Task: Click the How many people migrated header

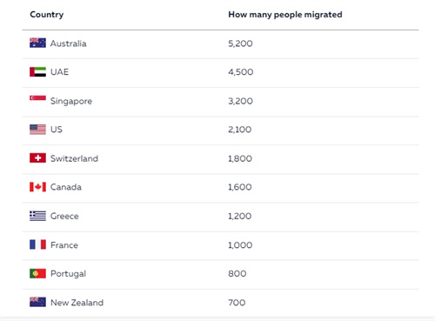Action: coord(285,15)
